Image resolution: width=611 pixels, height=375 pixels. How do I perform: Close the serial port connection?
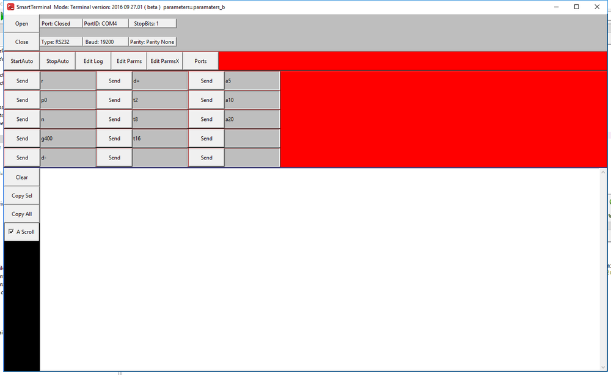21,42
